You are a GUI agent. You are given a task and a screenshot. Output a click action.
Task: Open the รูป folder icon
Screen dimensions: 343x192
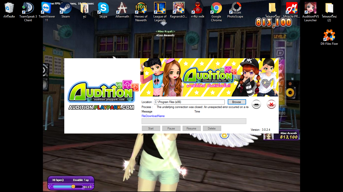tap(85, 10)
